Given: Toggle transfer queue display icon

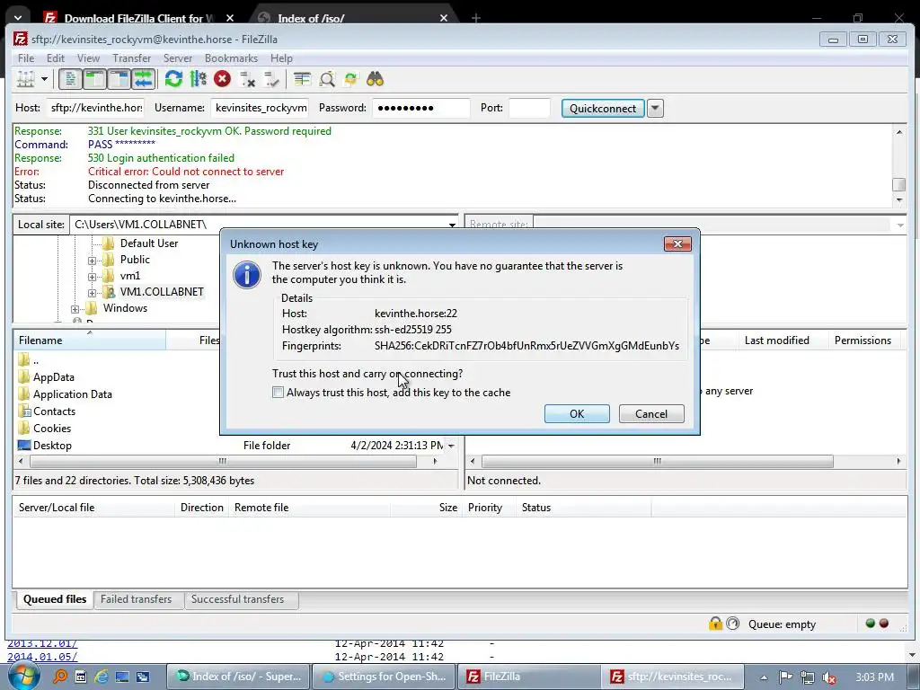Looking at the screenshot, I should tap(143, 79).
